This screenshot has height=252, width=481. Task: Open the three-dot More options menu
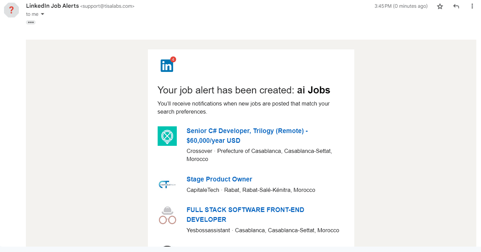tap(472, 6)
